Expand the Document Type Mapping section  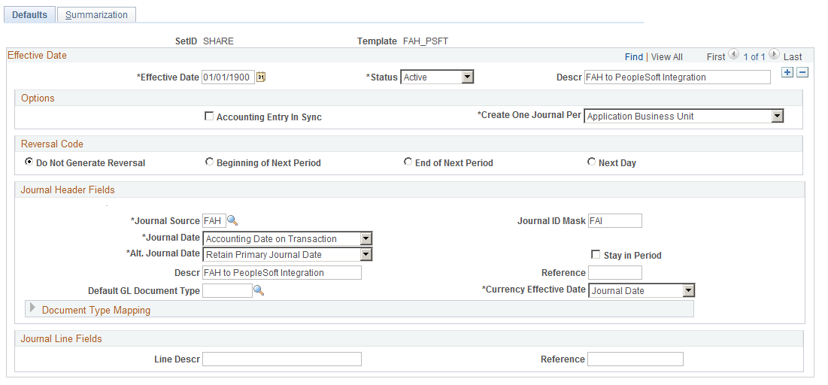point(33,308)
